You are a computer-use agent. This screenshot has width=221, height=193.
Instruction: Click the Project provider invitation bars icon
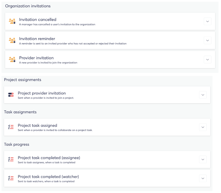(11, 95)
